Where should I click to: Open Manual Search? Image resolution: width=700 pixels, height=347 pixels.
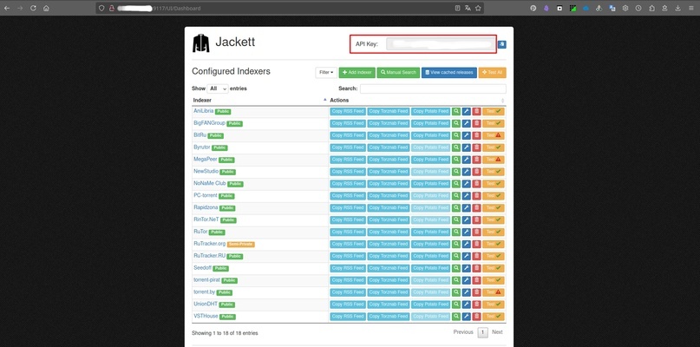click(x=398, y=72)
